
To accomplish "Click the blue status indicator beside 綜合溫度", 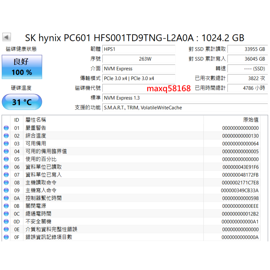I will [x=6, y=136].
